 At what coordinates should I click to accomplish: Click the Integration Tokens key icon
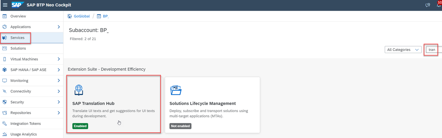(x=5, y=124)
